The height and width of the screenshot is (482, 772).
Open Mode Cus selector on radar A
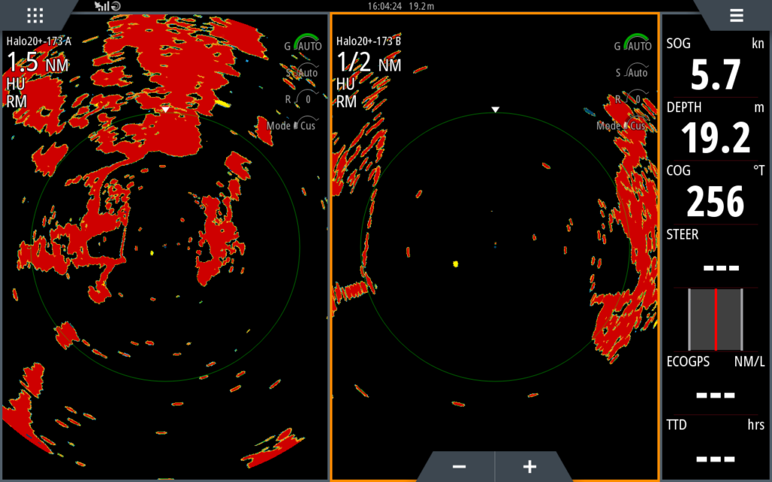pyautogui.click(x=292, y=125)
